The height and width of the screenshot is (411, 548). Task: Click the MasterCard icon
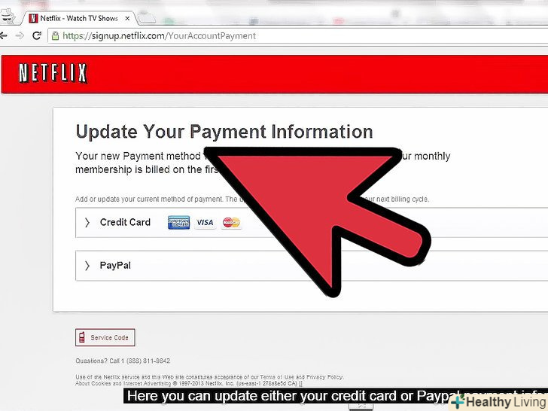(x=231, y=222)
